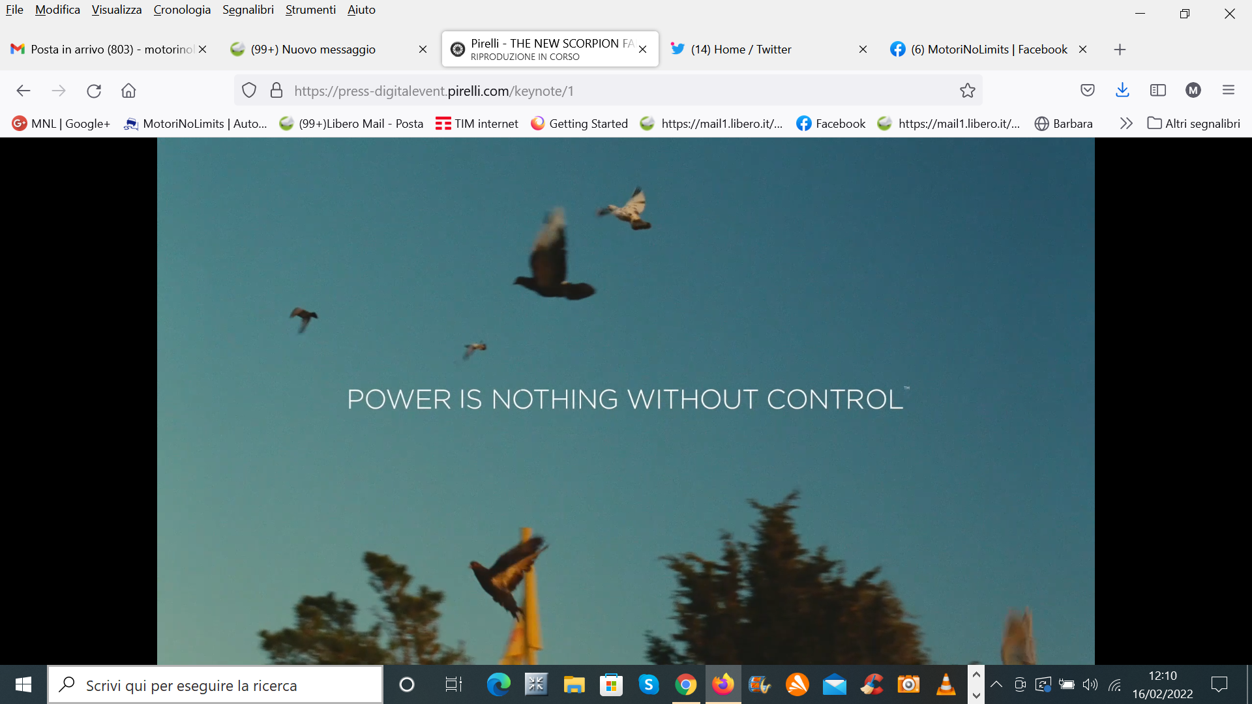
Task: Go to the Firefox home page
Action: click(x=128, y=91)
